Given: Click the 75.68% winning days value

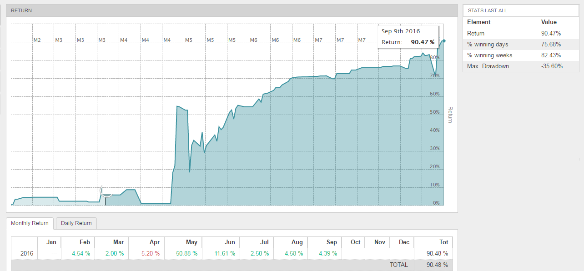Looking at the screenshot, I should 551,44.
